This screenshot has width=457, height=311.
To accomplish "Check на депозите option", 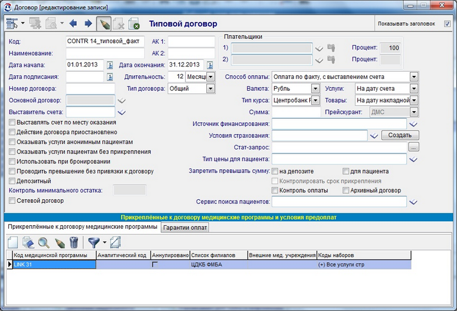I will coord(275,171).
